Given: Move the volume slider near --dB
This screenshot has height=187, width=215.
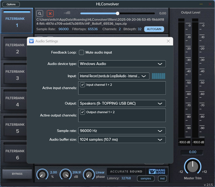Looking at the screenshot, I should click(x=117, y=13).
